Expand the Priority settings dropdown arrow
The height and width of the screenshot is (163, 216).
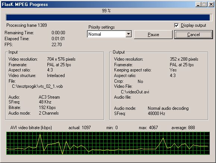[x=129, y=34]
